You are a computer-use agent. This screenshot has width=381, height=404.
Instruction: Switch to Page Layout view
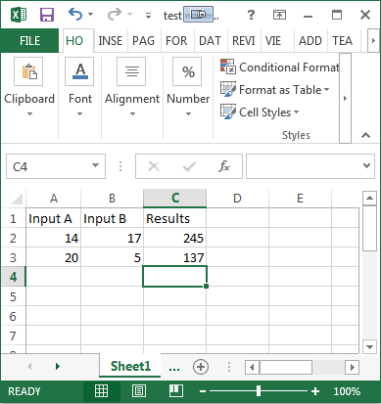pyautogui.click(x=139, y=390)
